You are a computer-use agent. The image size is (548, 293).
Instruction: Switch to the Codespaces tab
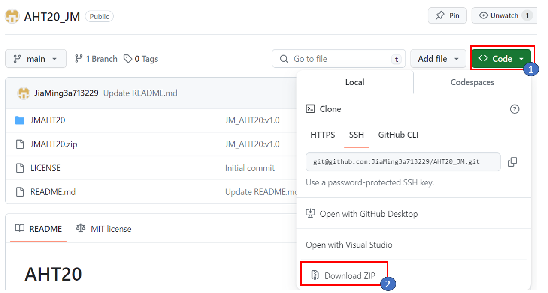pos(472,82)
